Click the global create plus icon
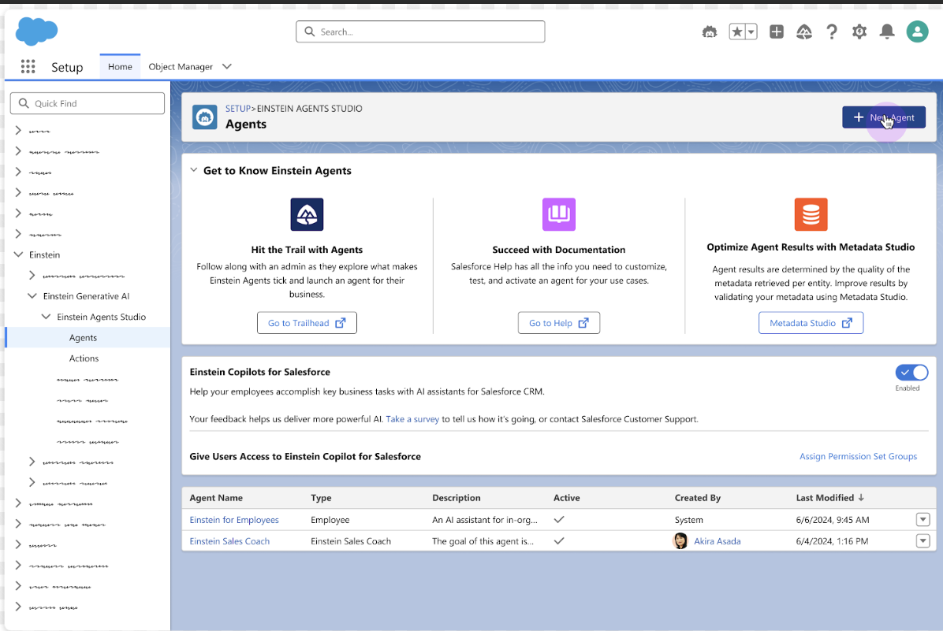The width and height of the screenshot is (943, 631). click(x=777, y=32)
